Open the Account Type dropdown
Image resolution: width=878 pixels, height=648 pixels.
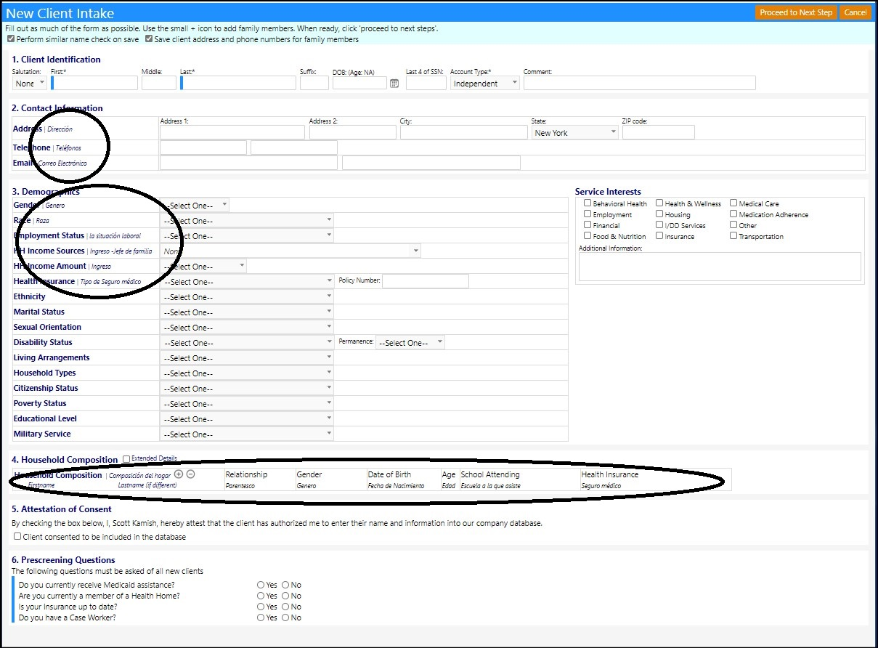pyautogui.click(x=485, y=84)
